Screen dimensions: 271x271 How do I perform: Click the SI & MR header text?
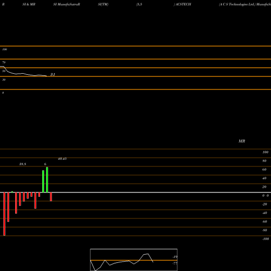coord(29,4)
